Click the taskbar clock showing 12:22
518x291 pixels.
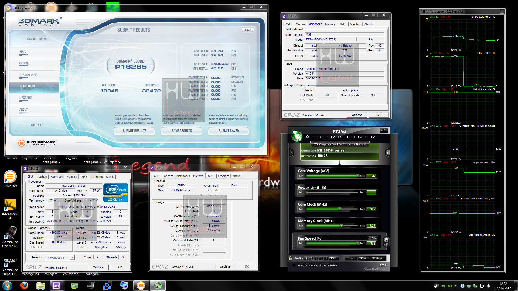[503, 286]
